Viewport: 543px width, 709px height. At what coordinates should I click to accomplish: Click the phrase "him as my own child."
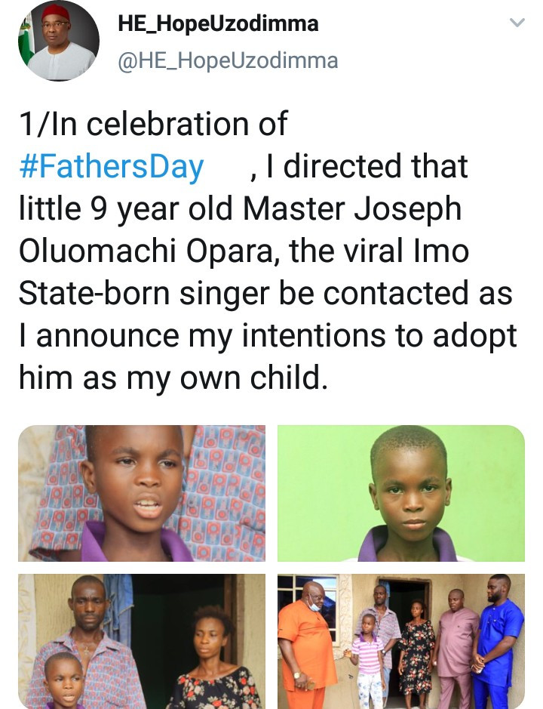(173, 378)
